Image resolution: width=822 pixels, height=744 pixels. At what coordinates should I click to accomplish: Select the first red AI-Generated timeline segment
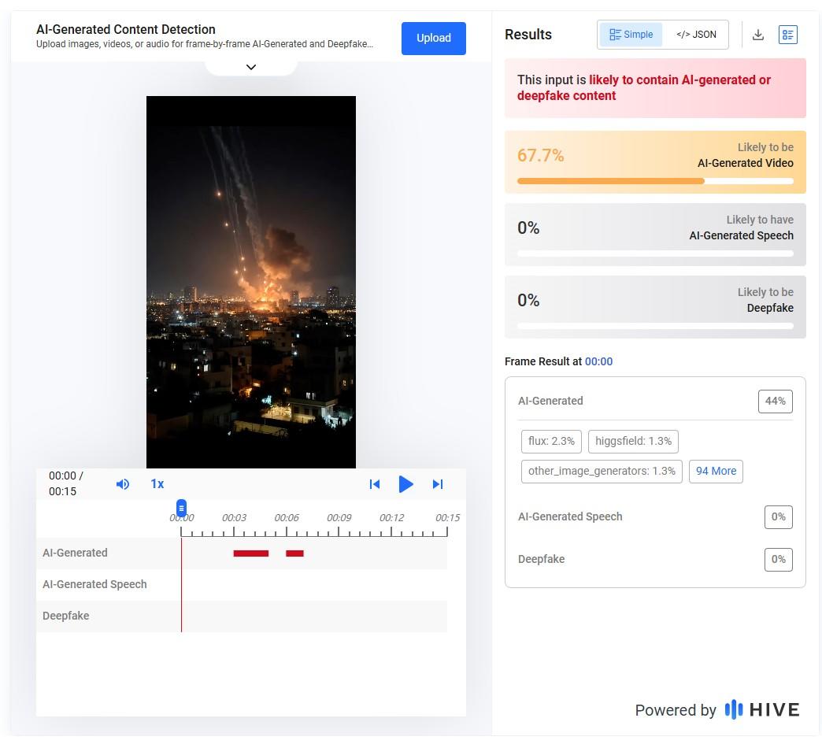[x=250, y=553]
